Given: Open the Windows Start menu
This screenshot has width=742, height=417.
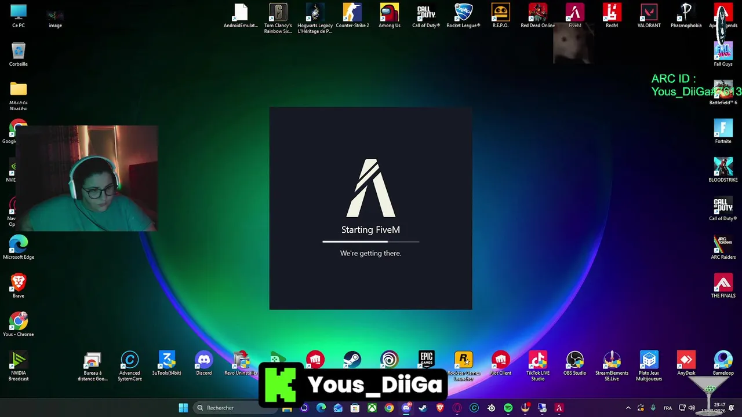Looking at the screenshot, I should [183, 408].
